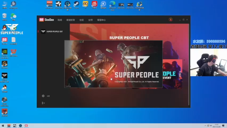
Task: Click the Studio One taskbar icon
Action: [x=15, y=126]
